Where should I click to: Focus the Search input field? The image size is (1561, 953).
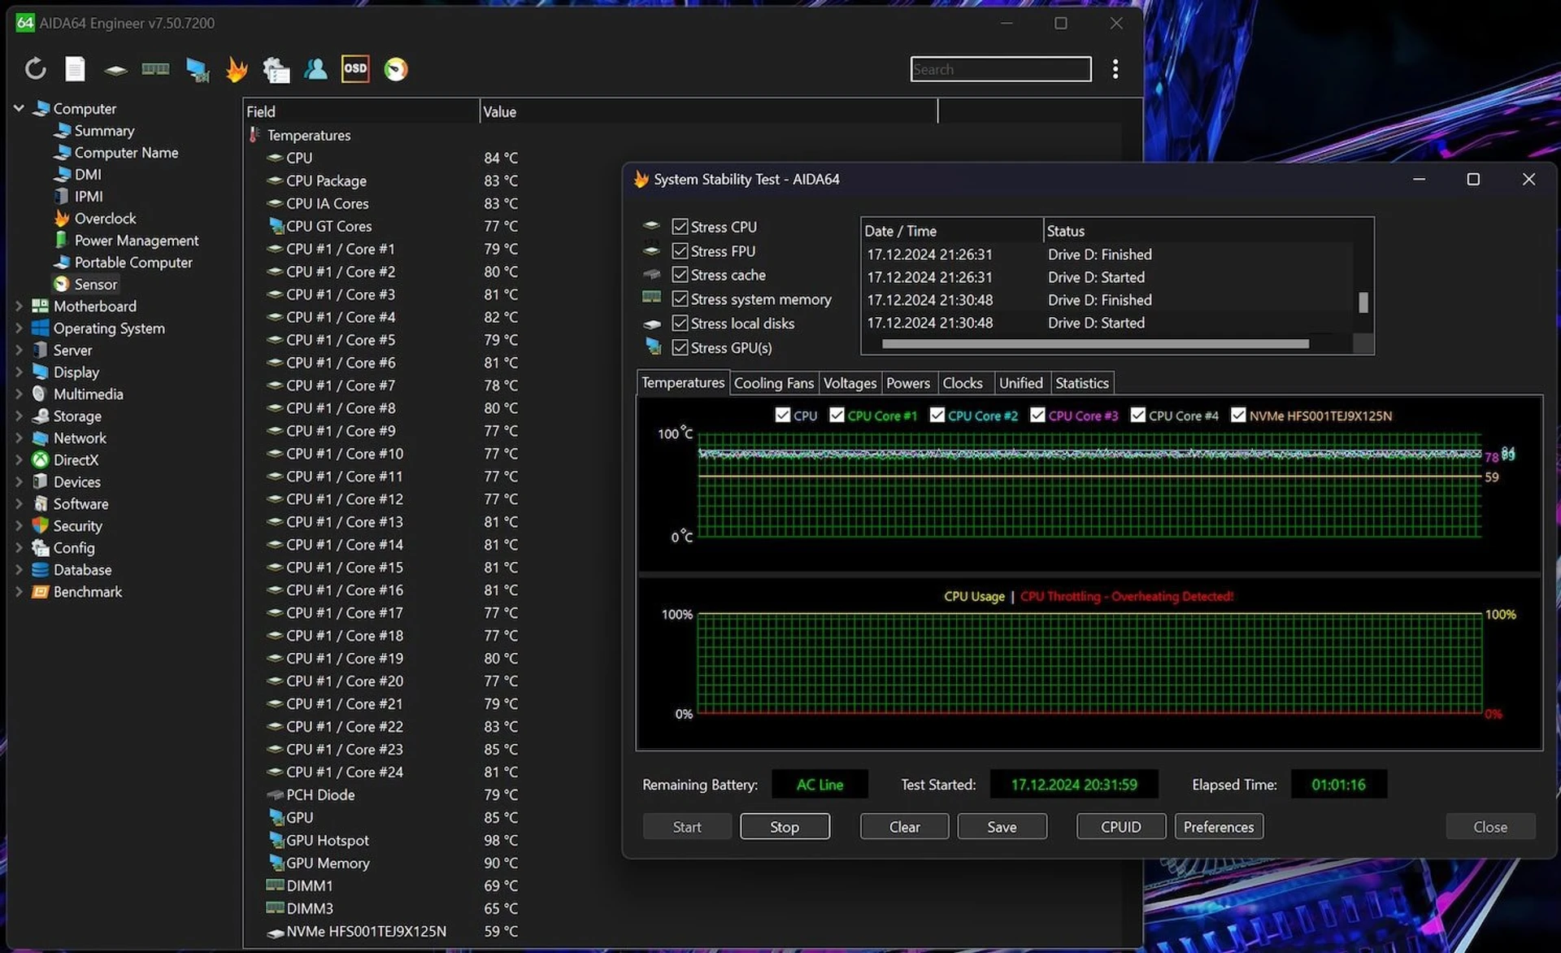point(1001,69)
